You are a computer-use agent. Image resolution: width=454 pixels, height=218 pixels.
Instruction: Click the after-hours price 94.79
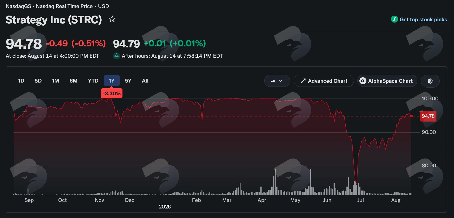(126, 44)
